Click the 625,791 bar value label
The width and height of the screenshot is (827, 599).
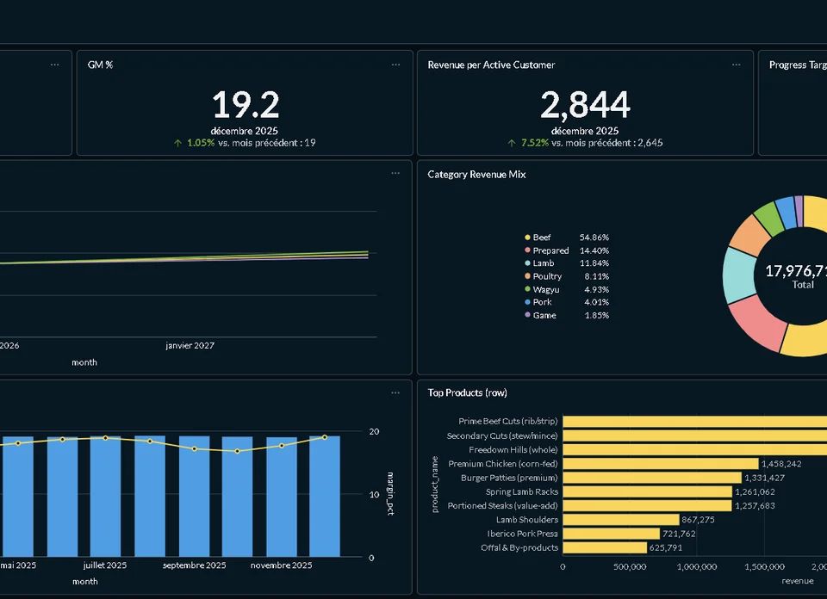[x=666, y=547]
